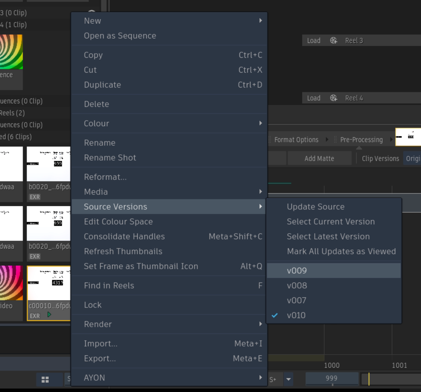Open dropdown arrow next to S+
The width and height of the screenshot is (421, 392).
pos(288,379)
